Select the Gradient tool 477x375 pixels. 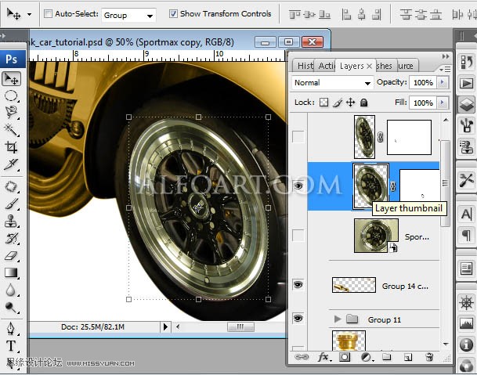[x=12, y=272]
